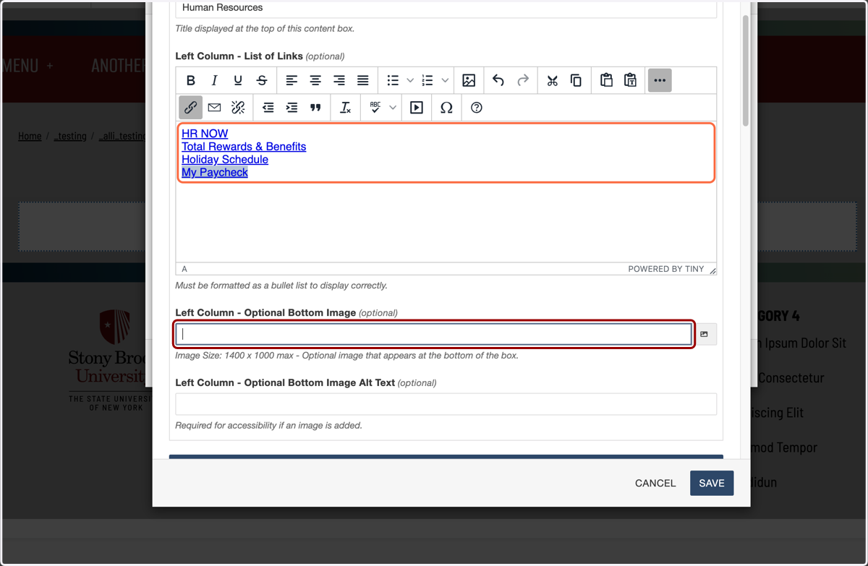Click the MENU + item in background page
The width and height of the screenshot is (868, 566).
click(27, 66)
